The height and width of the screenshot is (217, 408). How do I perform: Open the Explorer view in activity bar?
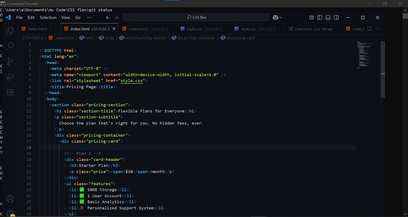click(10, 30)
